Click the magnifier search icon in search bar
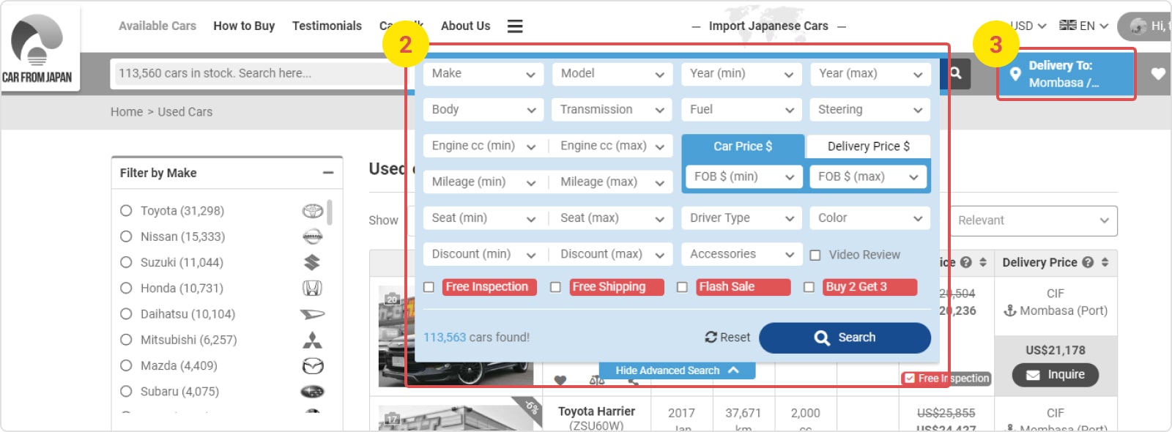Screen dimensions: 1172x432 [956, 73]
